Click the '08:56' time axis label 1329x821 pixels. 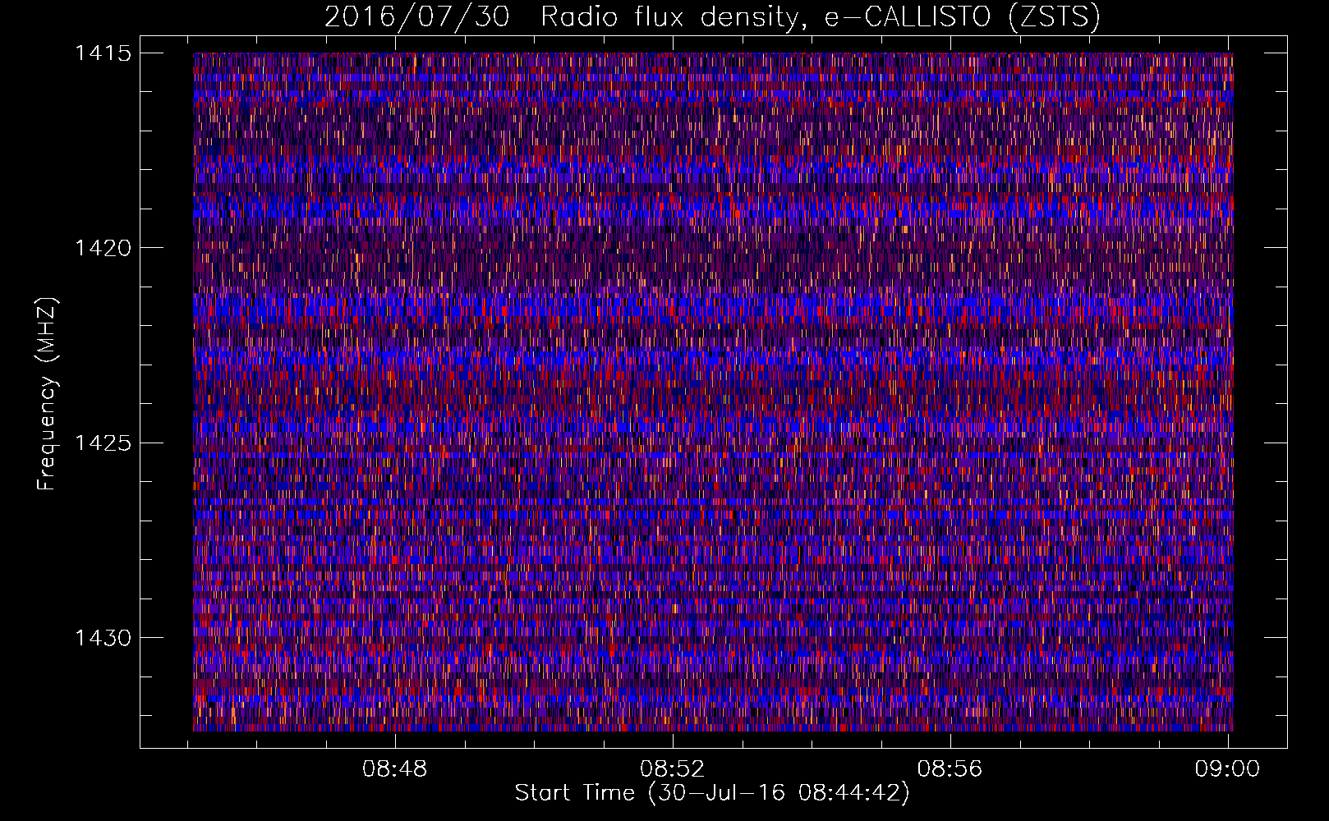950,769
